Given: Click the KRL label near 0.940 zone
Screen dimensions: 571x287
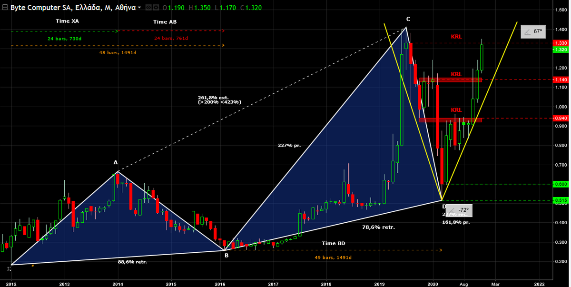Looking at the screenshot, I should (456, 110).
